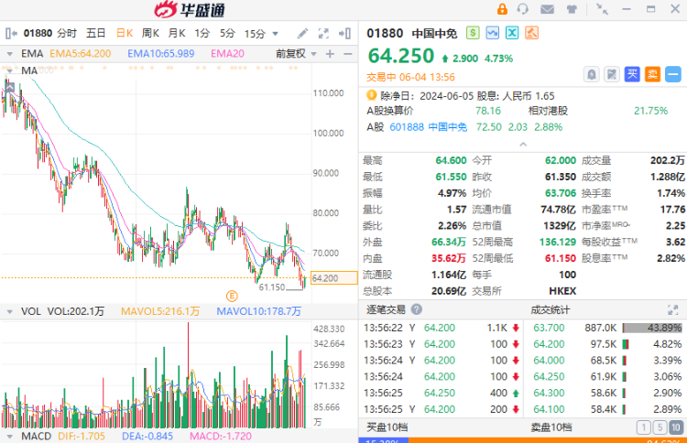Click the 43.89% volume bar for 63.700
This screenshot has width=687, height=443.
click(x=652, y=328)
